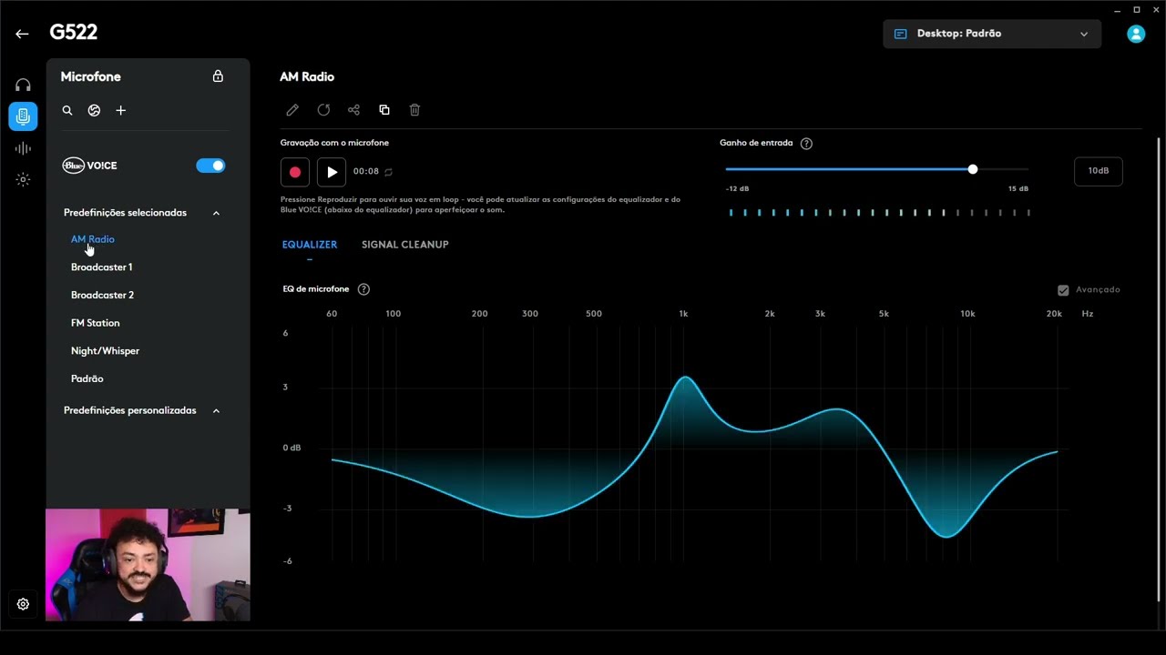The width and height of the screenshot is (1166, 655).
Task: Click the EQ curve dip near 10k
Action: tap(947, 537)
